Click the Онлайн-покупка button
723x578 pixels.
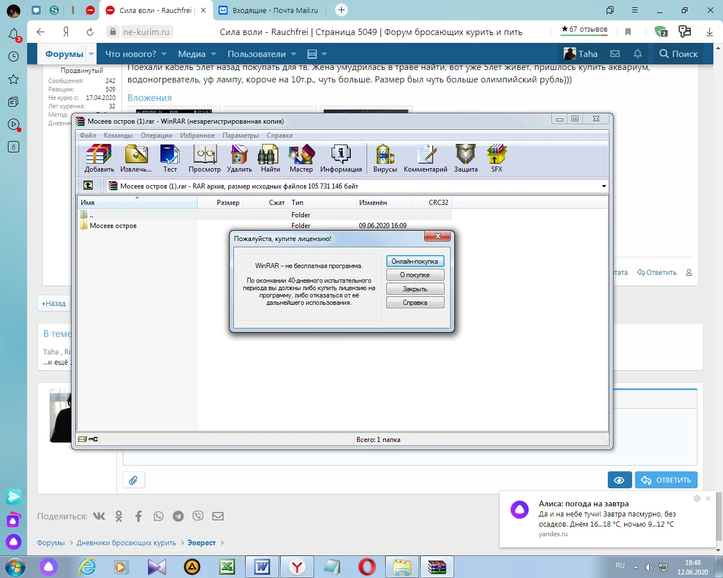click(x=415, y=261)
